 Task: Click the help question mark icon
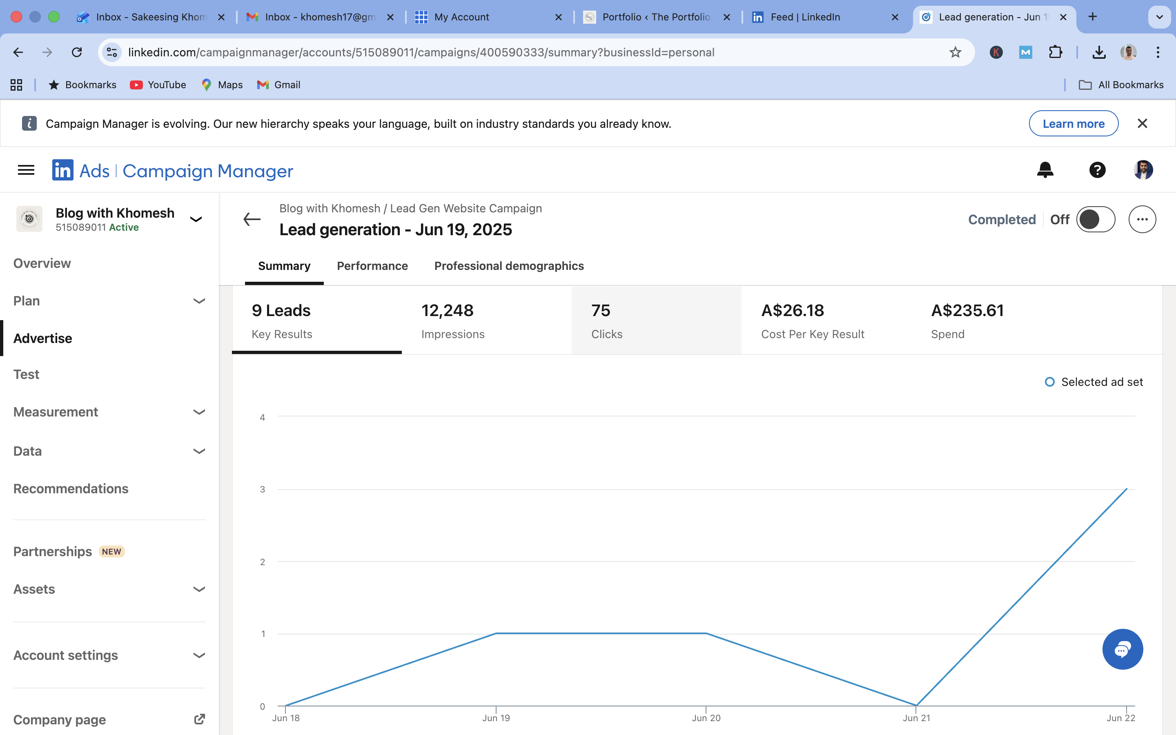(x=1097, y=170)
